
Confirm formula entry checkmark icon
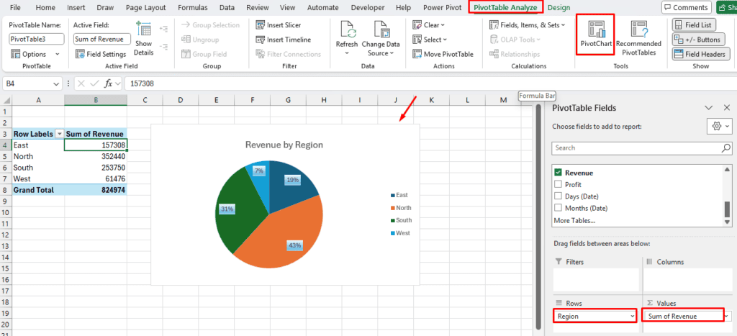point(94,83)
